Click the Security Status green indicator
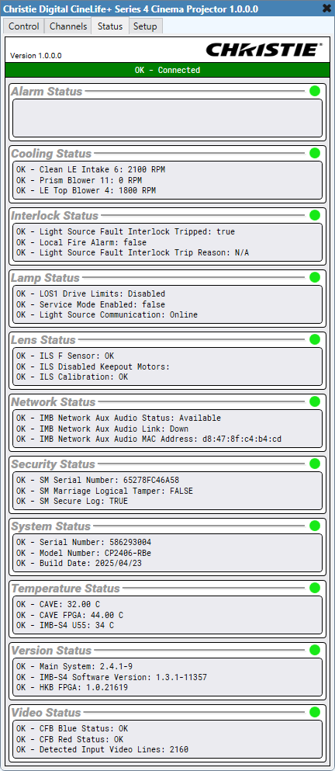Image resolution: width=335 pixels, height=771 pixels. tap(315, 464)
